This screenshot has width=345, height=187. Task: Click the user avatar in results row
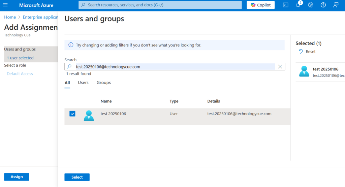[x=89, y=116]
